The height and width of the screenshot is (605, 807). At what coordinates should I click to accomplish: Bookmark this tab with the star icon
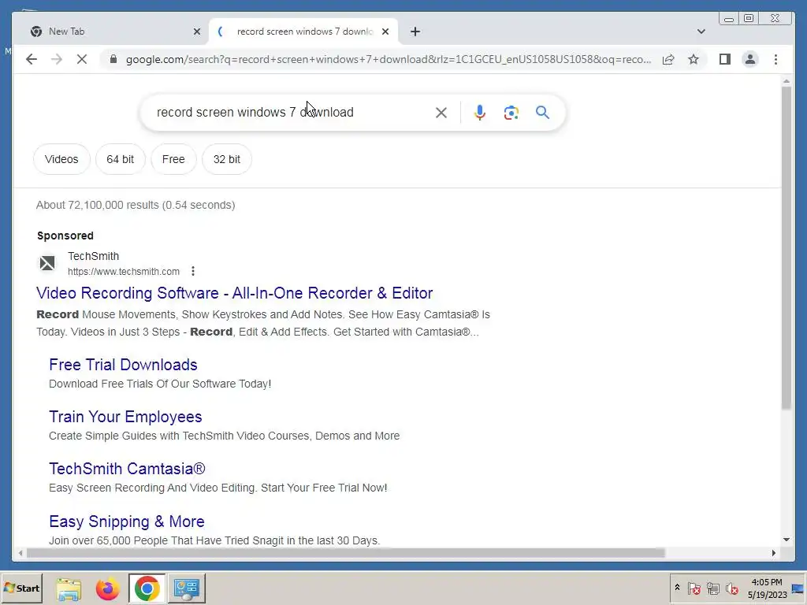click(x=694, y=59)
